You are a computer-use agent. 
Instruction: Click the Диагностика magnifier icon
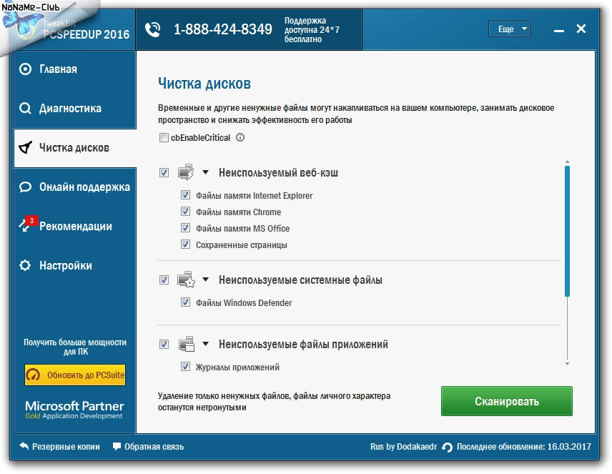25,108
